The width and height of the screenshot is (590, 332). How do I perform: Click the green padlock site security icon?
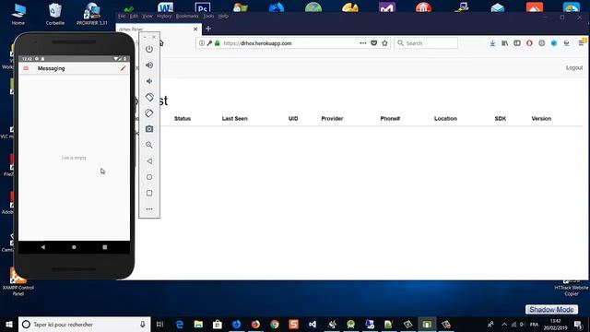tap(218, 43)
